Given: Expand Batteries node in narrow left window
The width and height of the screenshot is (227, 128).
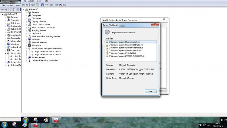Looking at the screenshot, I should 5,17.
